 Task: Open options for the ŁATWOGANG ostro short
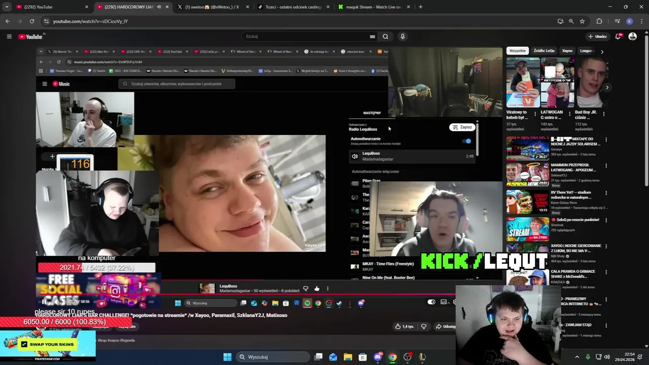tap(569, 114)
